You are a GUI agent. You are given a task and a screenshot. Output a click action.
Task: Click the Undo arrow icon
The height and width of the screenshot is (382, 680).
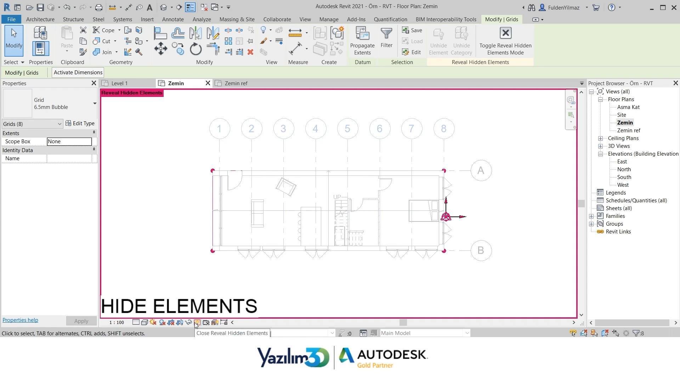[x=67, y=7]
